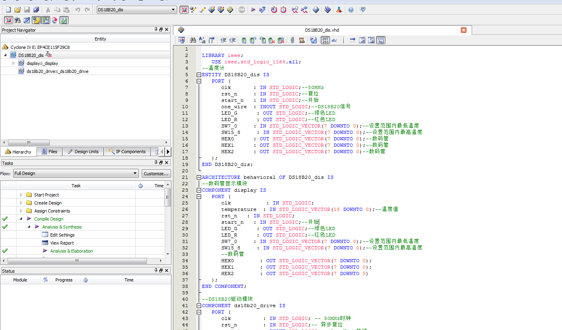Open the Flow dropdown showing Full Design

(135, 173)
